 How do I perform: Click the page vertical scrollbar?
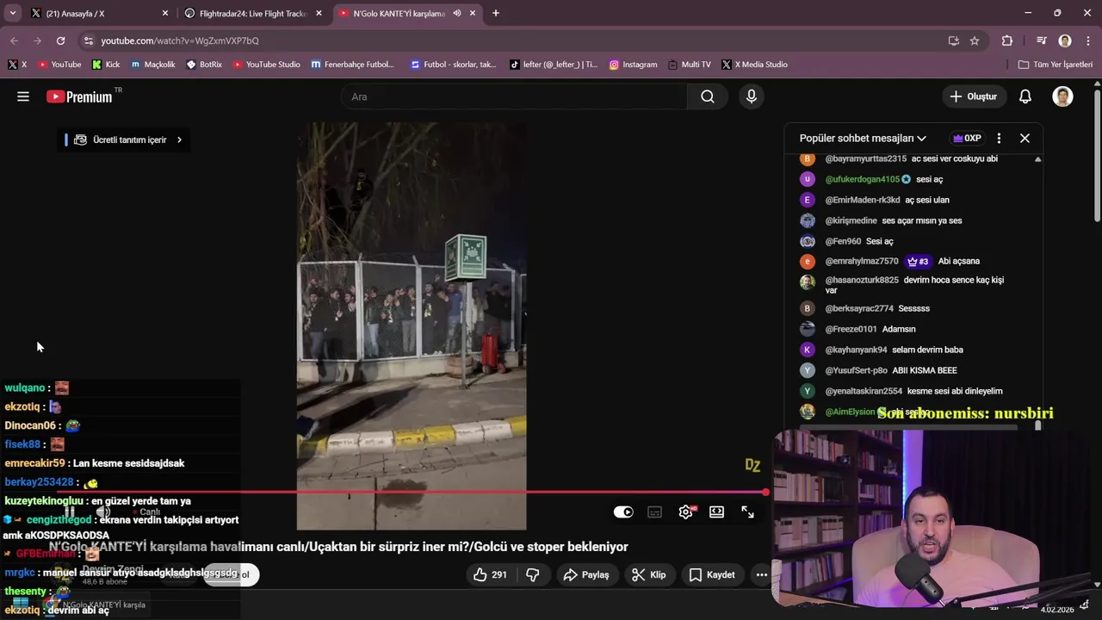1097,155
